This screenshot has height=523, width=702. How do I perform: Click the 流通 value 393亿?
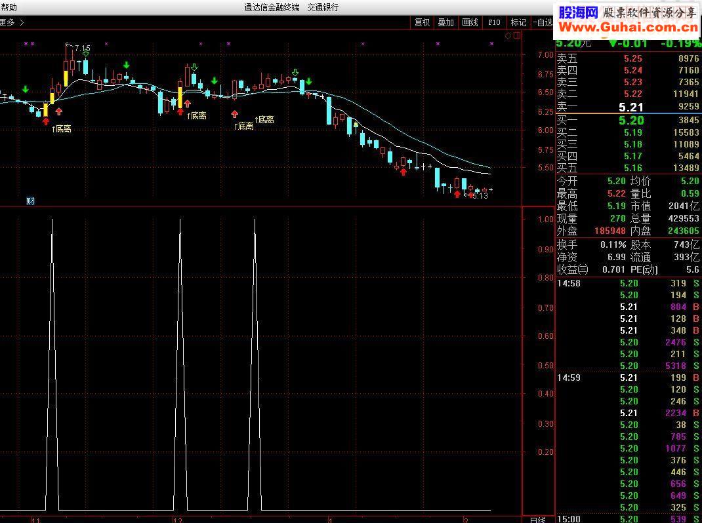tap(686, 258)
